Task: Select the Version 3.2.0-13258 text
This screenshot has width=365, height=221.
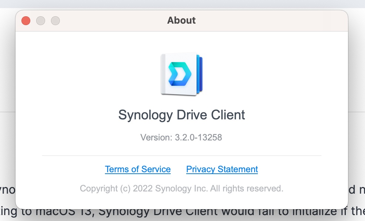Action: tap(181, 138)
